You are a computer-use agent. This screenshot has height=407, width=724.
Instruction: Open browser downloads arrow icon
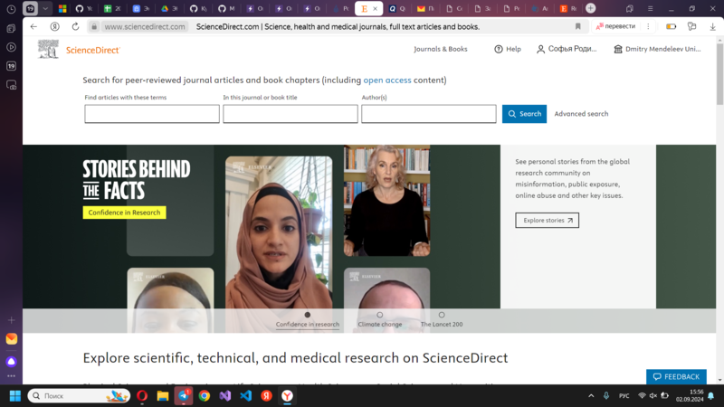(x=712, y=27)
